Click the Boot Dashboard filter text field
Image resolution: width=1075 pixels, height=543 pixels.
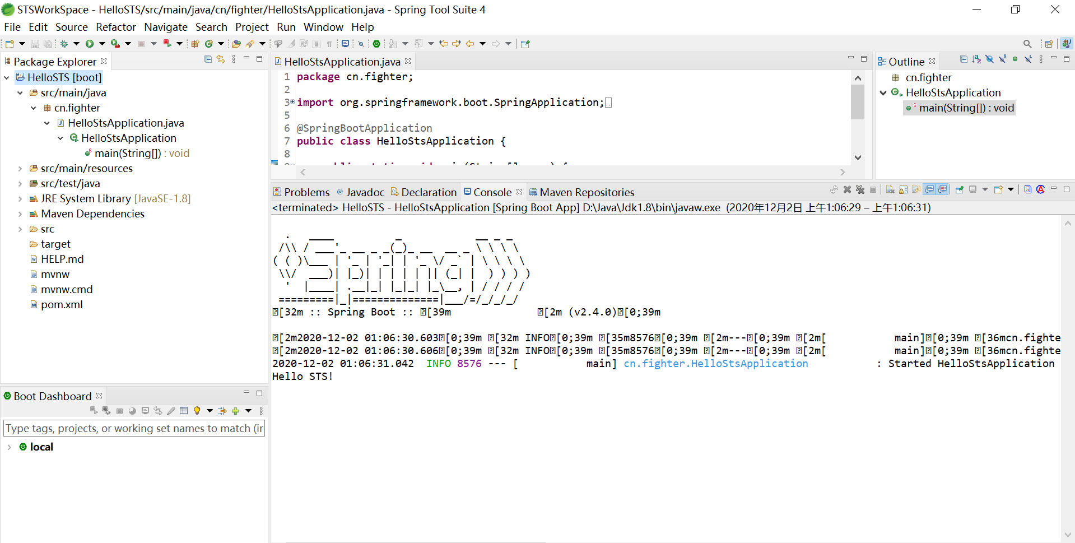(134, 429)
